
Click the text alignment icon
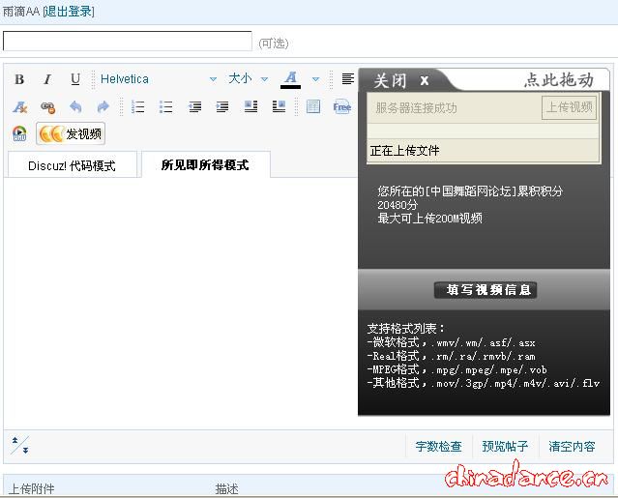coord(347,79)
